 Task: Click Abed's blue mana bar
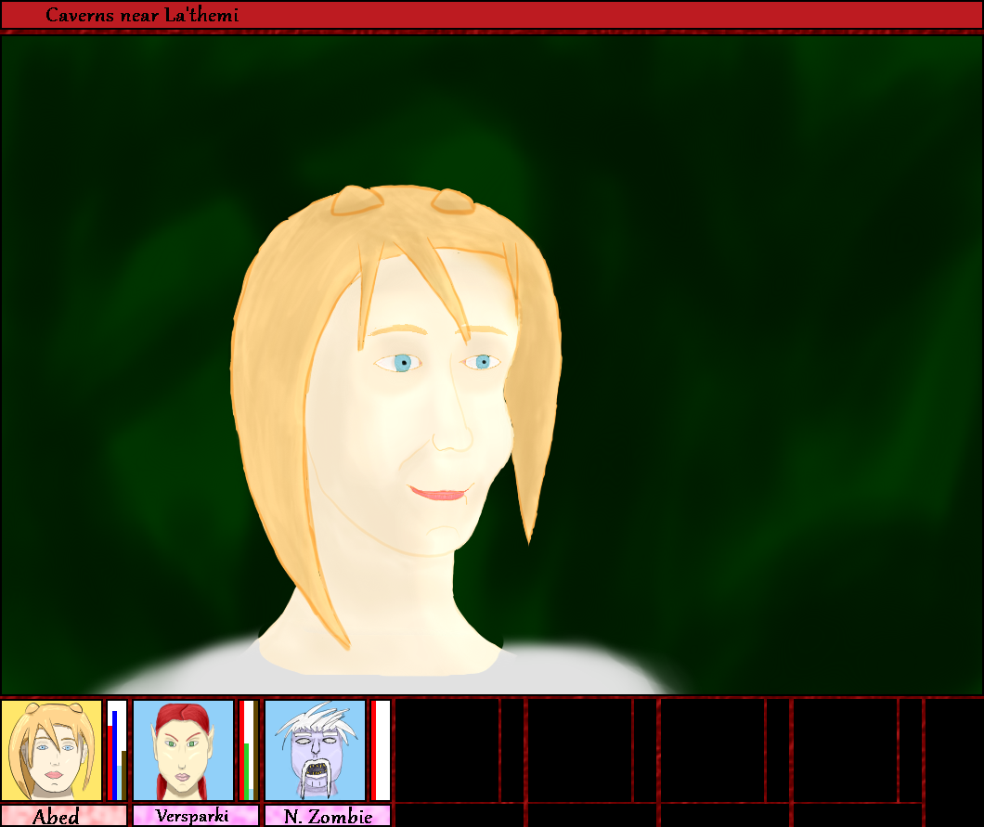pos(114,755)
